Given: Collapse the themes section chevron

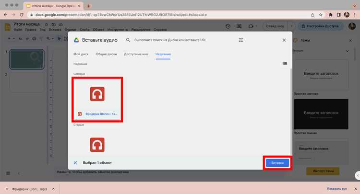Looking at the screenshot, I should tap(348, 51).
